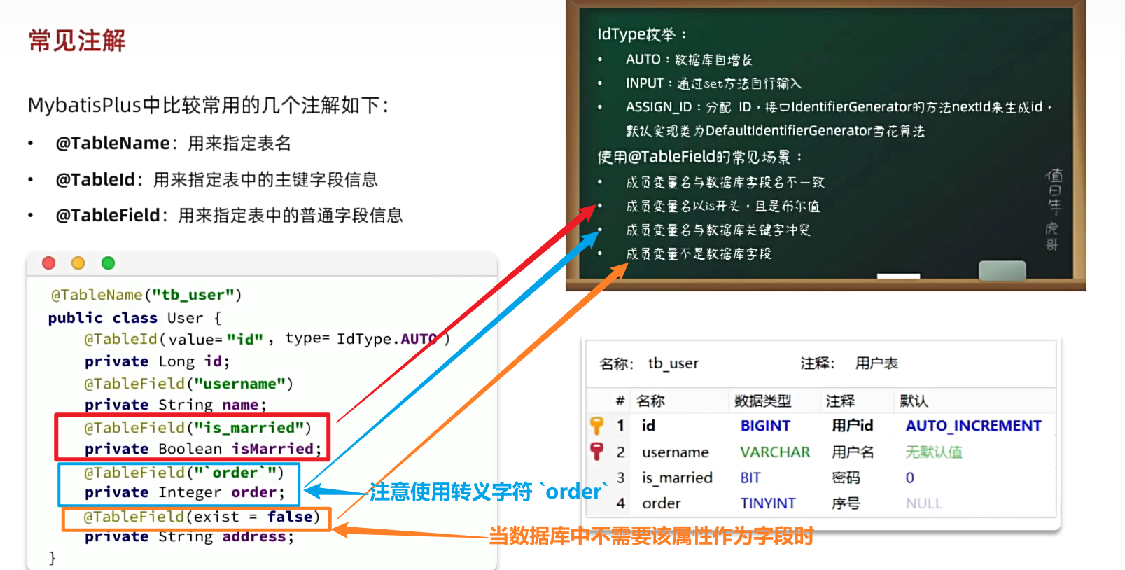
Task: Click the red key icon in the username row
Action: pyautogui.click(x=596, y=451)
